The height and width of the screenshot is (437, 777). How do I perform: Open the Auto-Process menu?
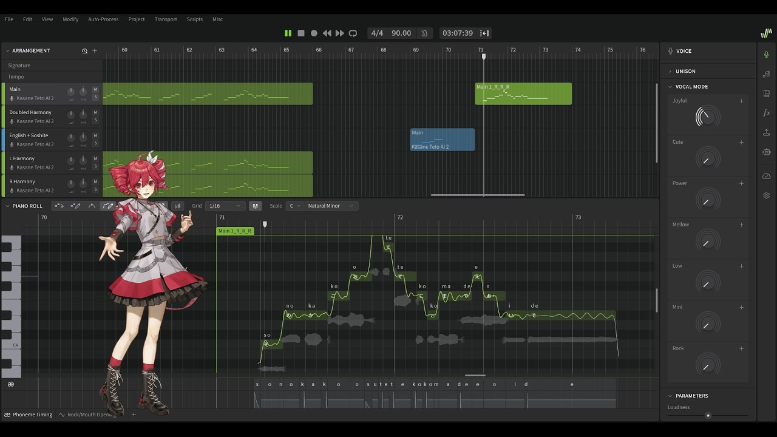click(x=103, y=19)
